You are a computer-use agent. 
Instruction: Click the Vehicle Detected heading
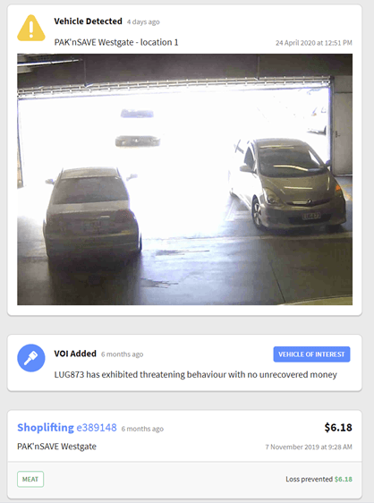89,21
